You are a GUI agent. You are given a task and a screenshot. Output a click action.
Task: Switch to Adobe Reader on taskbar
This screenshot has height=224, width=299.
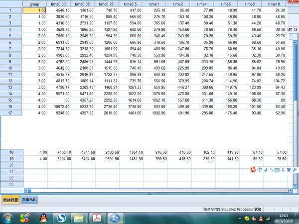(x=97, y=219)
